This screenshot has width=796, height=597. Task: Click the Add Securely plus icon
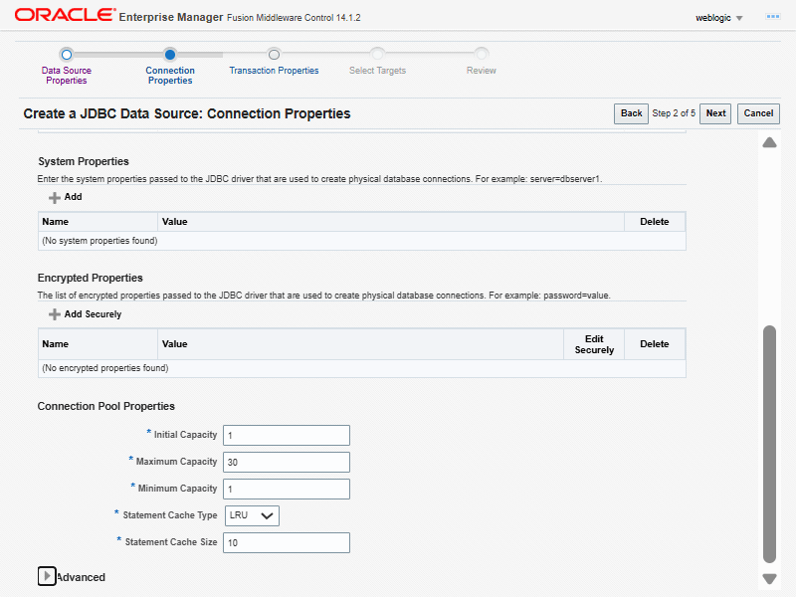[x=55, y=314]
